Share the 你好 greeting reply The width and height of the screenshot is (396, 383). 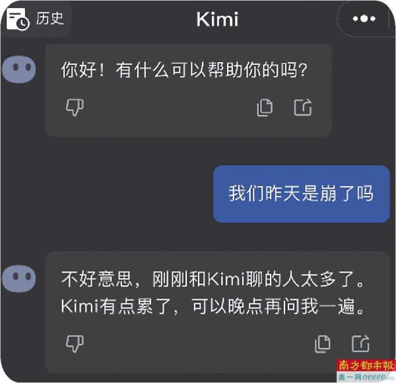pos(303,108)
